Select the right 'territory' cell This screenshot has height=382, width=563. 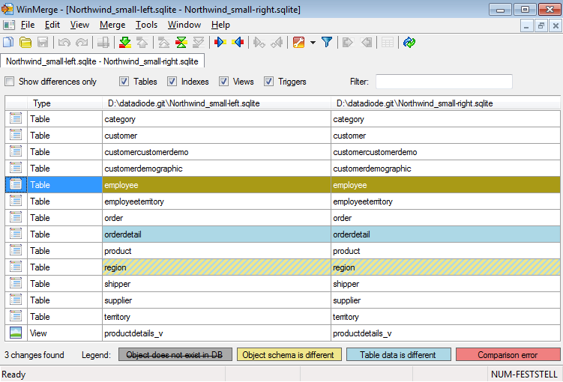pyautogui.click(x=445, y=317)
